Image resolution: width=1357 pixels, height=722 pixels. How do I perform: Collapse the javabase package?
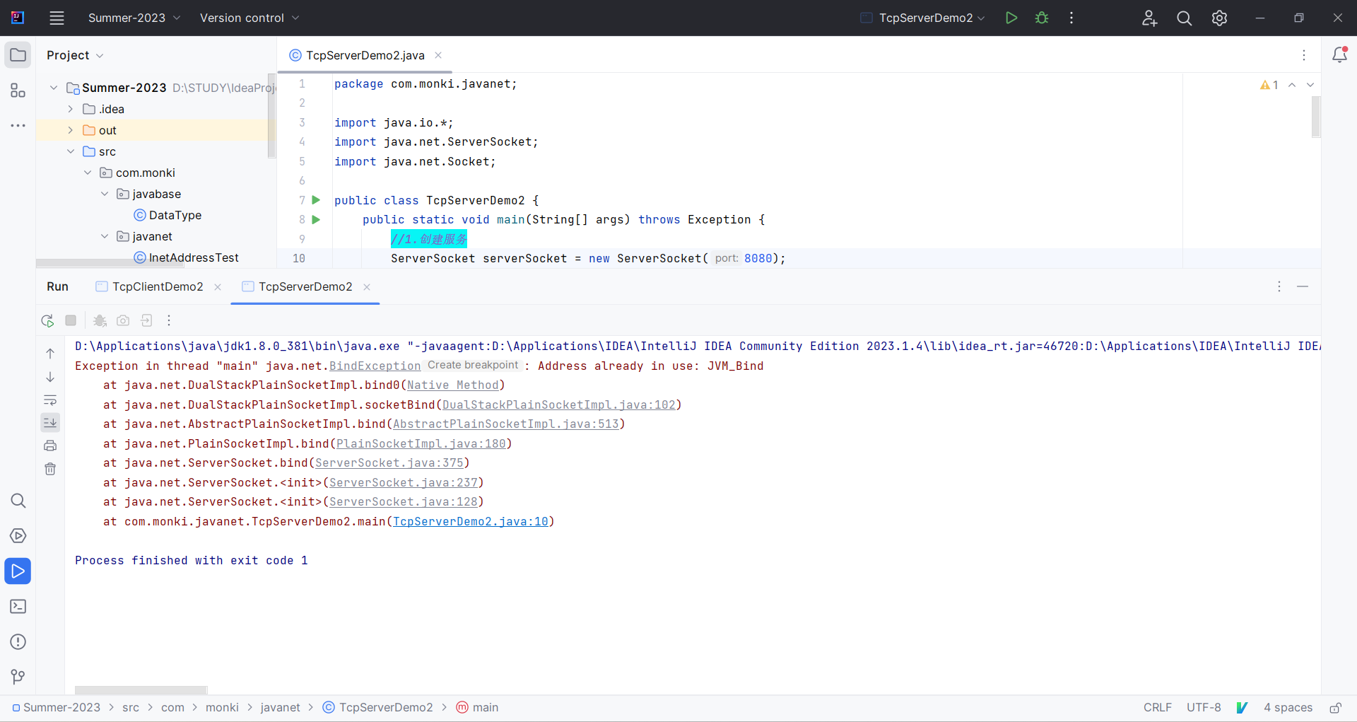coord(105,194)
